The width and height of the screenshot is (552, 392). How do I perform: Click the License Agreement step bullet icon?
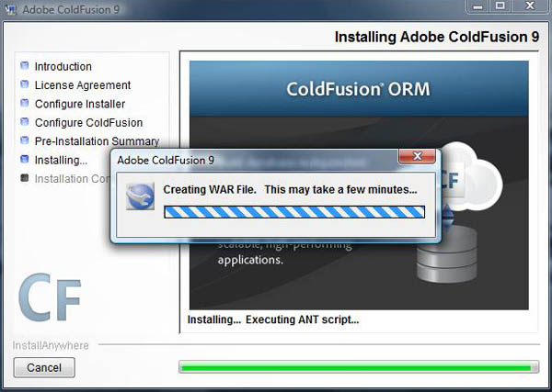click(x=24, y=84)
